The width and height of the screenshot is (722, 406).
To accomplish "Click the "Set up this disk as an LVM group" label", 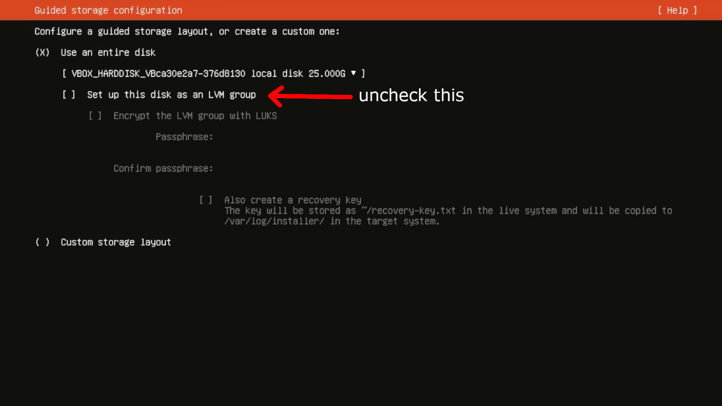I will click(171, 95).
